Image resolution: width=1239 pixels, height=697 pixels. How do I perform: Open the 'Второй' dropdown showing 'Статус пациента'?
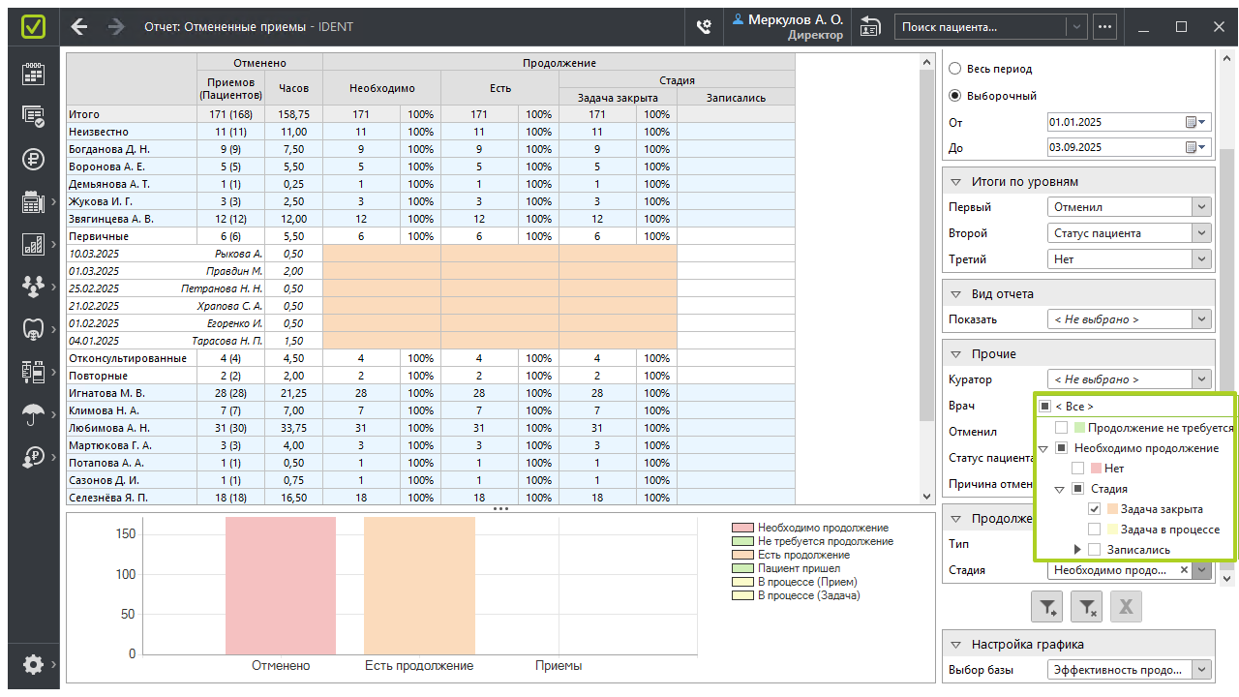(1201, 233)
